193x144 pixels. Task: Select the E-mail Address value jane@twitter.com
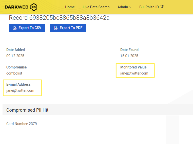[x=20, y=90]
